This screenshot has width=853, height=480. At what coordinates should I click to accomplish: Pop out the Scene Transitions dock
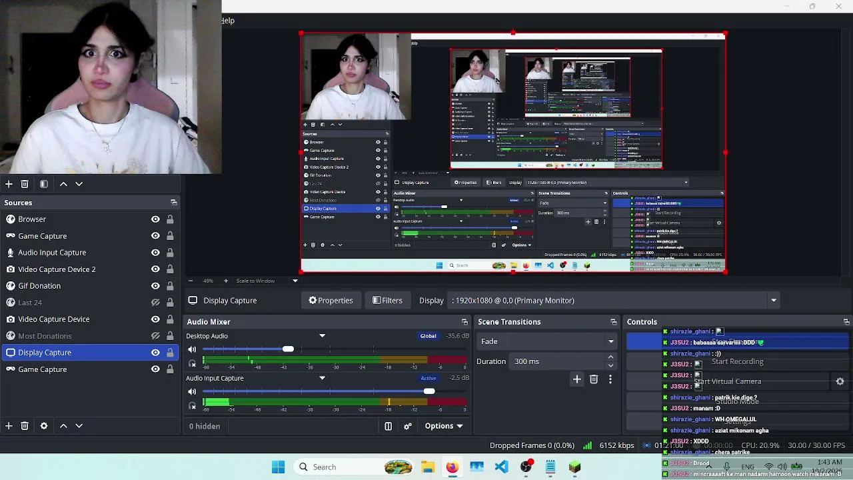coord(614,322)
